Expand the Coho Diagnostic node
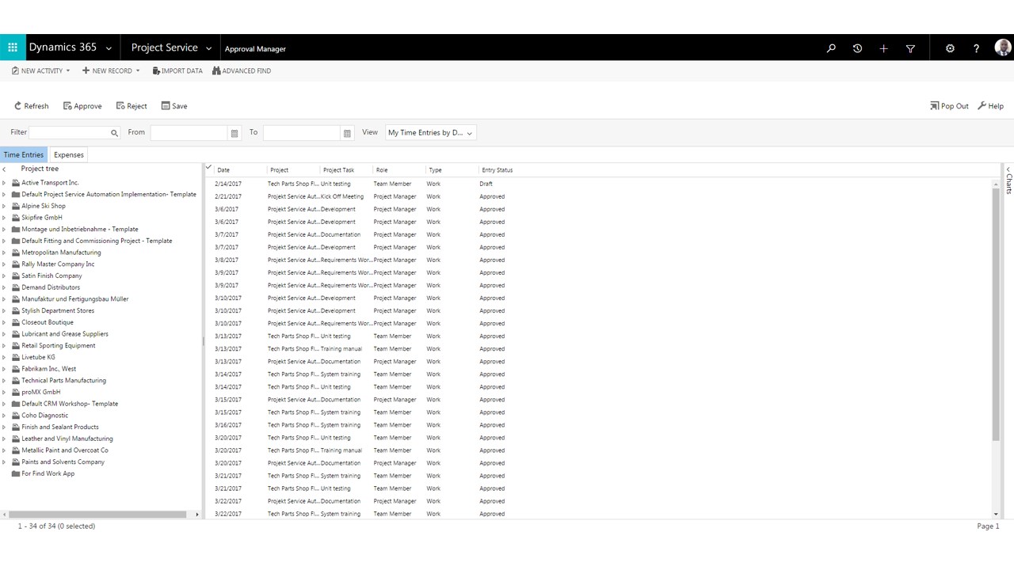Viewport: 1014px width, 570px height. [4, 416]
